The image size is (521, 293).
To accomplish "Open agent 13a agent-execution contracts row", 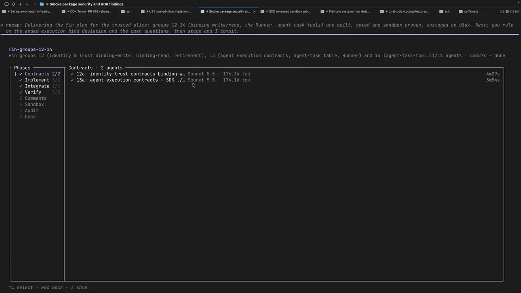I will [285, 80].
